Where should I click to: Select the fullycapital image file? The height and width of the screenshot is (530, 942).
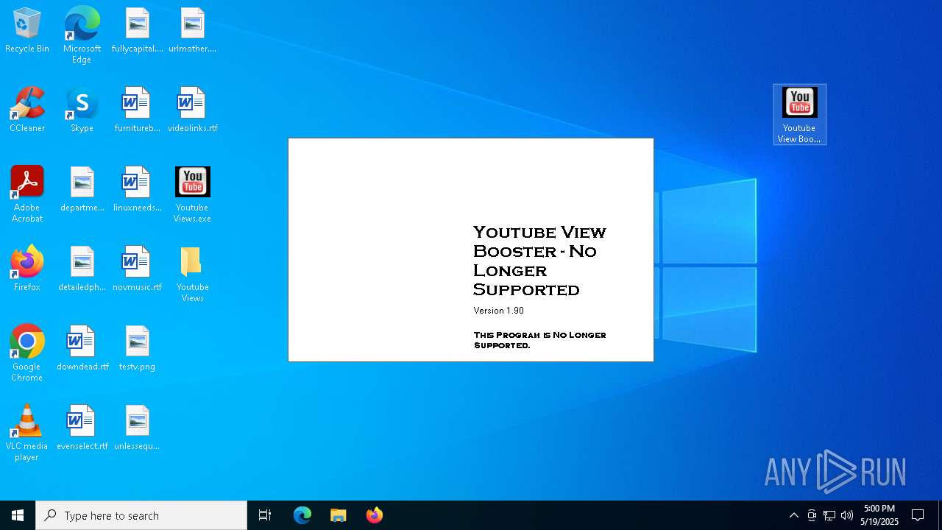tap(137, 31)
